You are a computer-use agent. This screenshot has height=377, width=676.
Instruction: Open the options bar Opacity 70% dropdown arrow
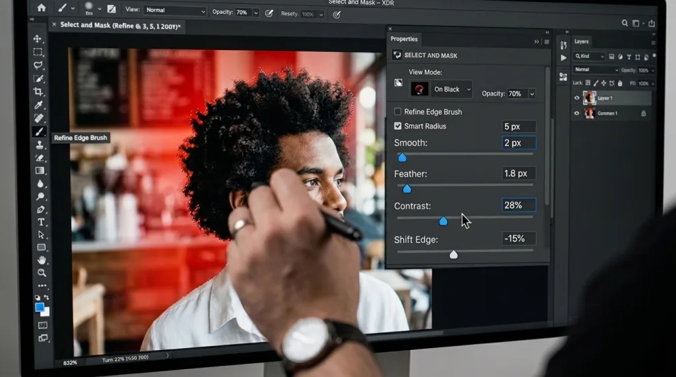tap(255, 13)
